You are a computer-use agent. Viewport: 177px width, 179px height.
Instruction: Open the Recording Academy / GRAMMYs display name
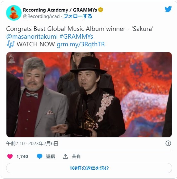pyautogui.click(x=60, y=10)
